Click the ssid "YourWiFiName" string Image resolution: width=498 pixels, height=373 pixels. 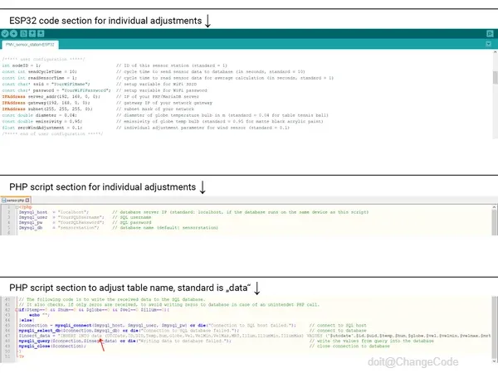coord(69,84)
